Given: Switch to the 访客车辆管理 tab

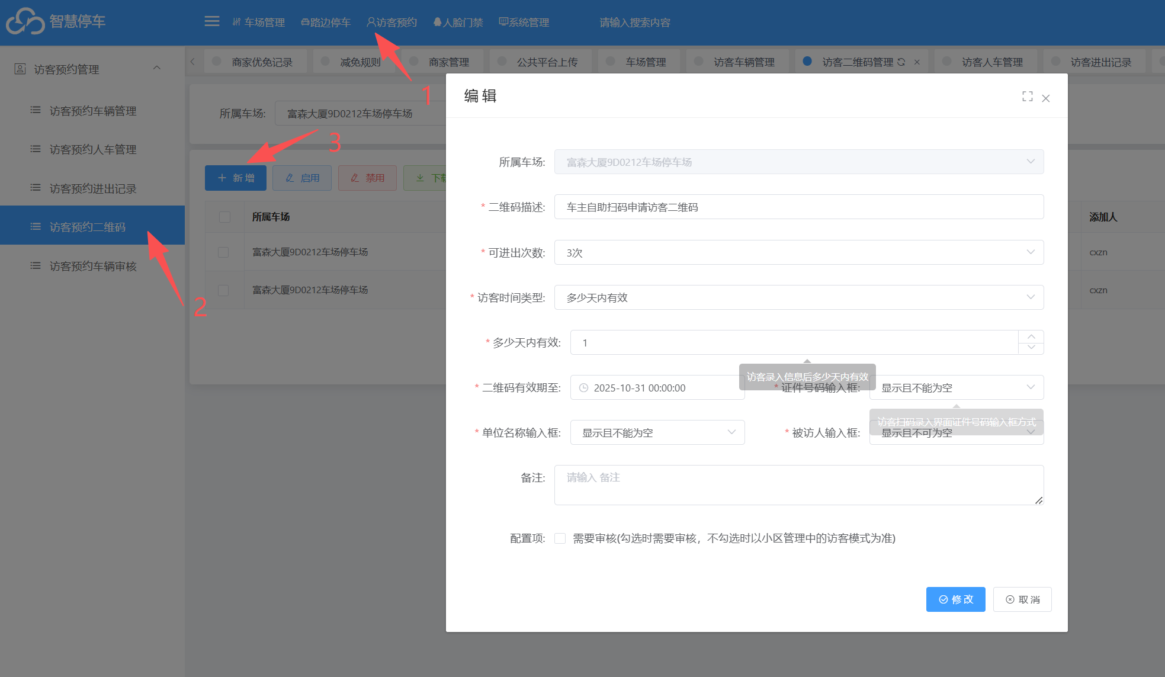Looking at the screenshot, I should click(737, 62).
